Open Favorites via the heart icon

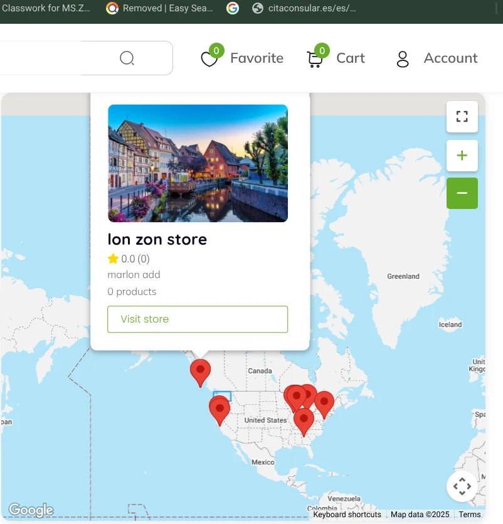209,59
